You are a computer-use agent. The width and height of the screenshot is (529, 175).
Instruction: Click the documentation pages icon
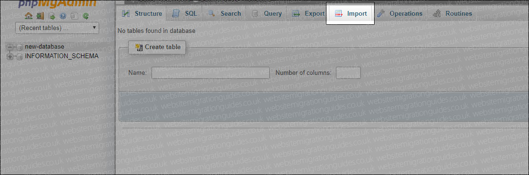[74, 16]
